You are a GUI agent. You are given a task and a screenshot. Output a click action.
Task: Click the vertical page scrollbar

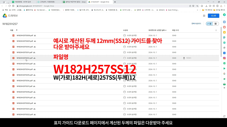[221, 42]
